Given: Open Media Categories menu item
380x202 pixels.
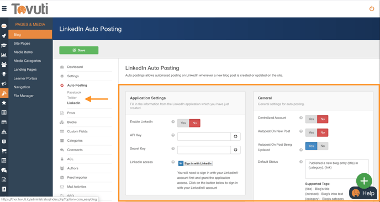Looking at the screenshot, I should 27,61.
